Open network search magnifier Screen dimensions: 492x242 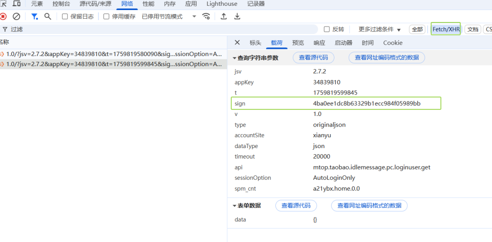click(x=48, y=16)
